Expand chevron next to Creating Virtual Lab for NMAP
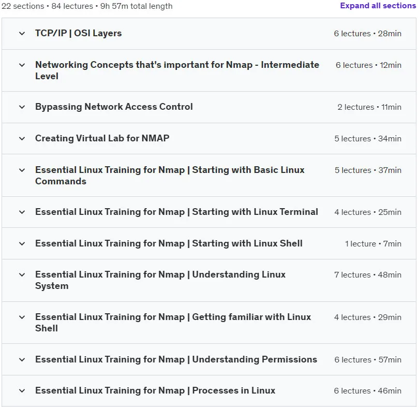Screen dimensions: 418x407 coord(22,139)
